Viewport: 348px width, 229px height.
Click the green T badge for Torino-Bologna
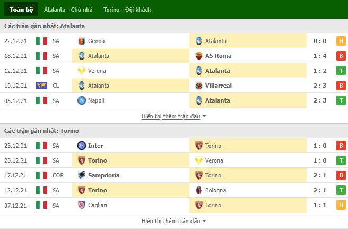[x=341, y=190]
